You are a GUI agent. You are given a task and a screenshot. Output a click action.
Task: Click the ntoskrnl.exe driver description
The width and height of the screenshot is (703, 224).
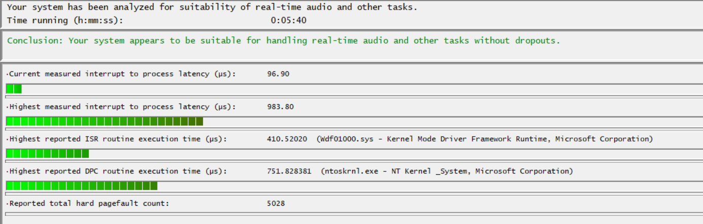(x=447, y=171)
